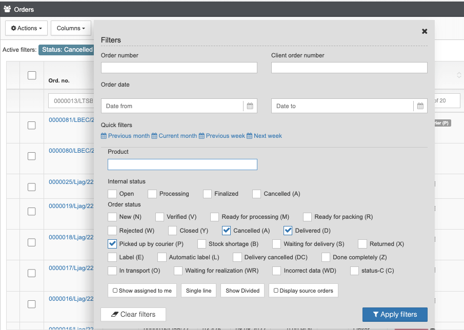This screenshot has width=464, height=330.
Task: Check the status-C (C) option
Action: click(x=354, y=271)
